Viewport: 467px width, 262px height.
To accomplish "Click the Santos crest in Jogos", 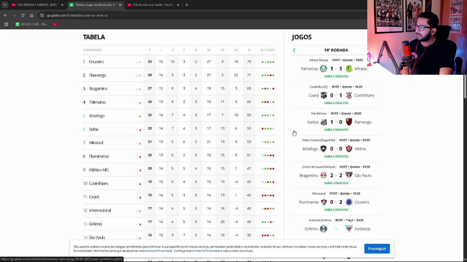I will point(323,122).
